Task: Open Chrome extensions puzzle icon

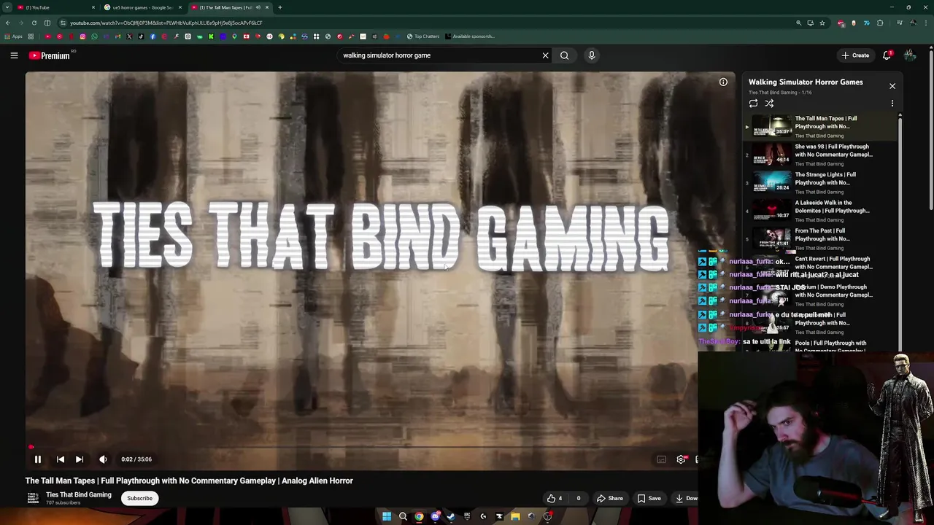Action: pyautogui.click(x=880, y=23)
